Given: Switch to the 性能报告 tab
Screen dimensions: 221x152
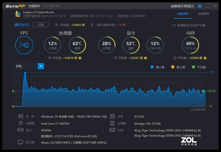Looking at the screenshot, I should point(183,14).
